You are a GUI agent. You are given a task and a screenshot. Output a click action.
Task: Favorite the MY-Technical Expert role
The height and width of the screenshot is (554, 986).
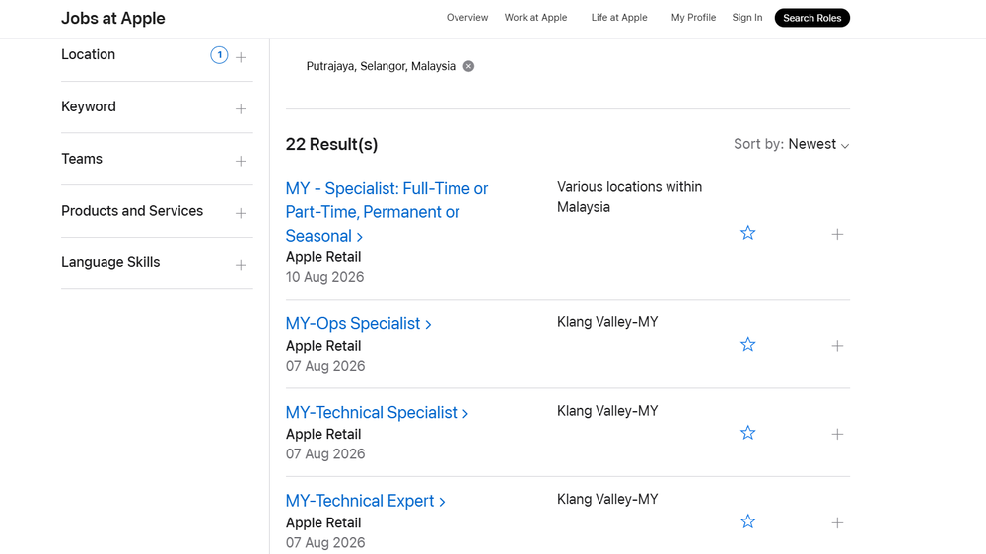click(x=747, y=521)
